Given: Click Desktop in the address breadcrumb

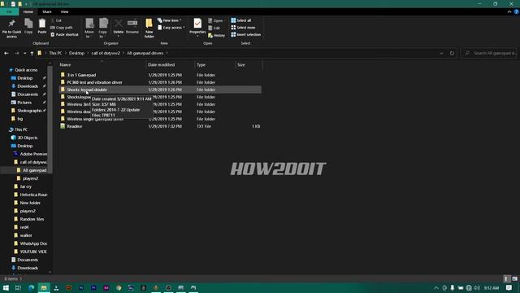Looking at the screenshot, I should click(76, 53).
